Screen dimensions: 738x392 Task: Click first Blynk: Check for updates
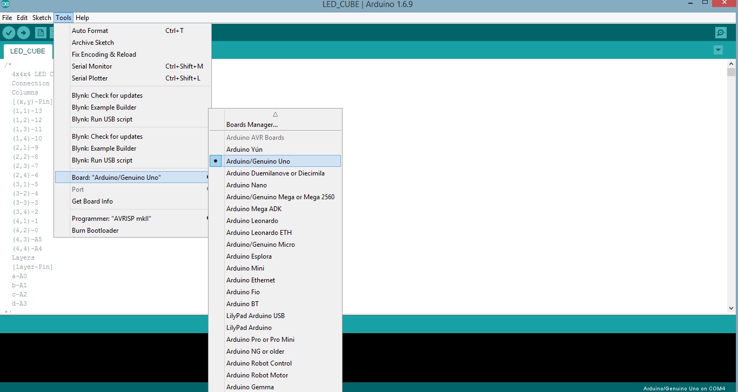(x=132, y=96)
